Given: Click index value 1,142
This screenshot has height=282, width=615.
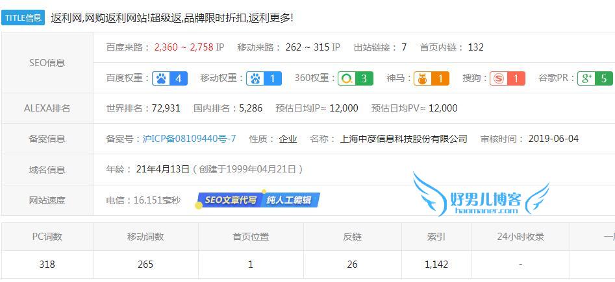Looking at the screenshot, I should point(436,264).
